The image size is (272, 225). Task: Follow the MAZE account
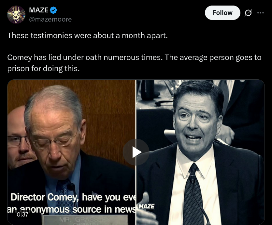(222, 13)
